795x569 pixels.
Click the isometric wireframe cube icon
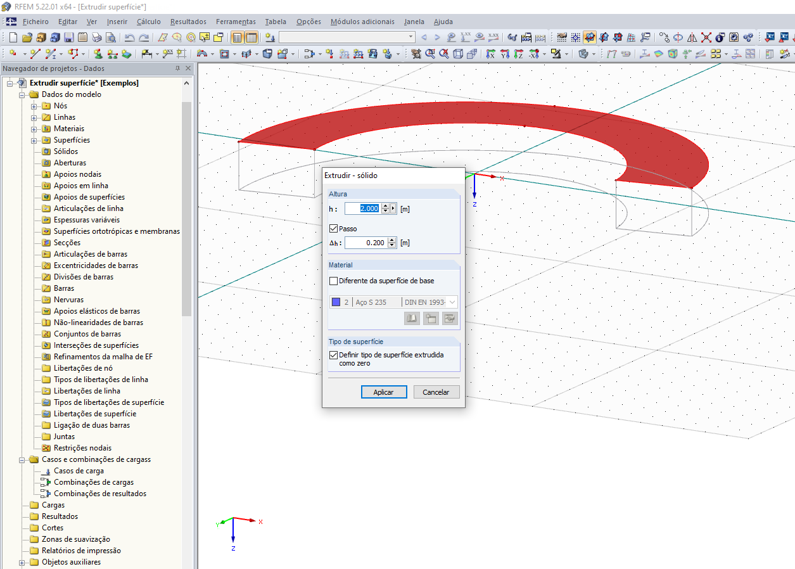[x=458, y=54]
